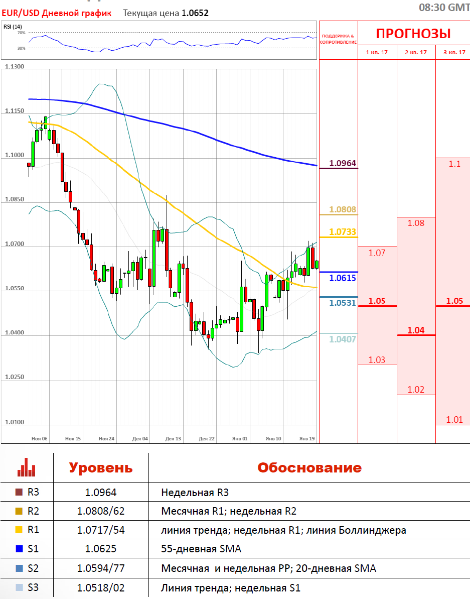The width and height of the screenshot is (470, 599).
Task: Click the '55-дневная SMA' table cell
Action: tap(201, 549)
